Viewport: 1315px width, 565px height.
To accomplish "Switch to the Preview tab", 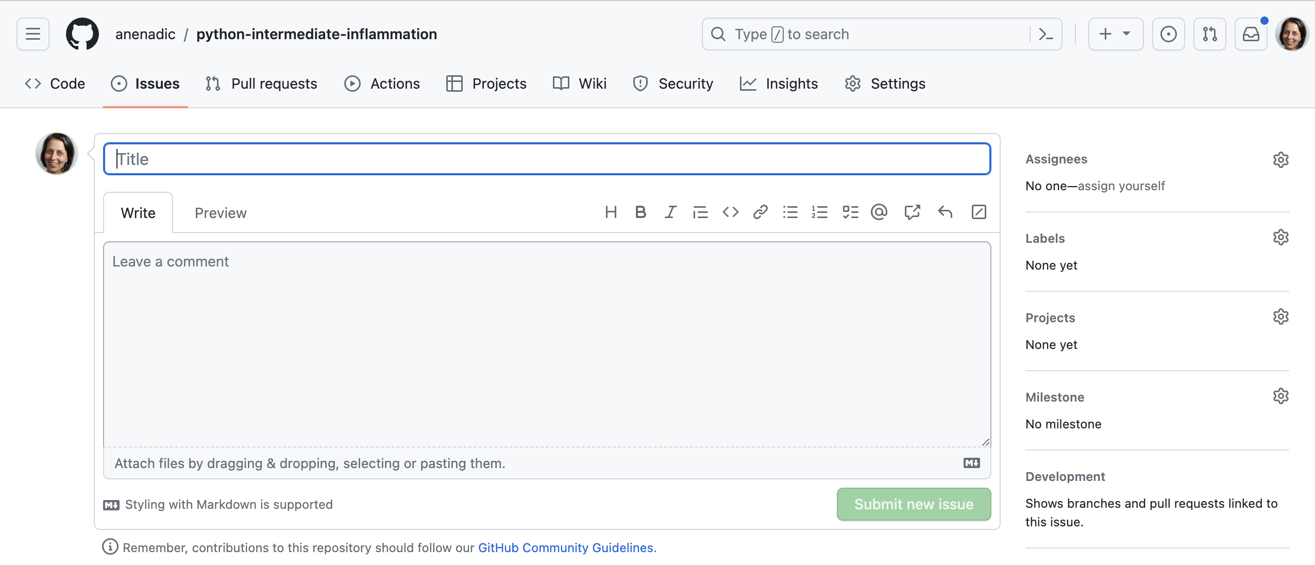I will tap(221, 212).
